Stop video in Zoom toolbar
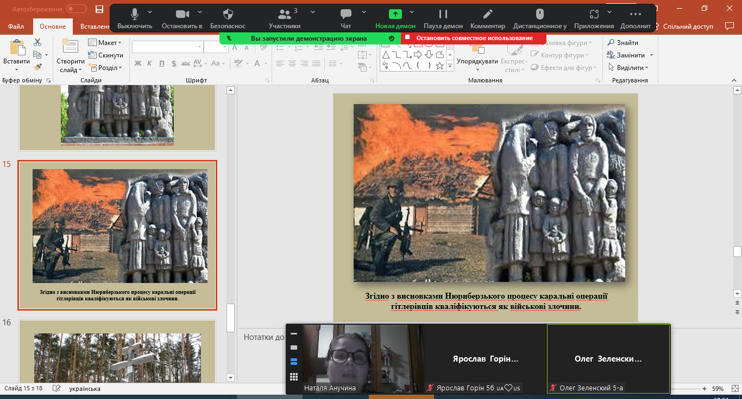The height and width of the screenshot is (399, 742). point(182,17)
